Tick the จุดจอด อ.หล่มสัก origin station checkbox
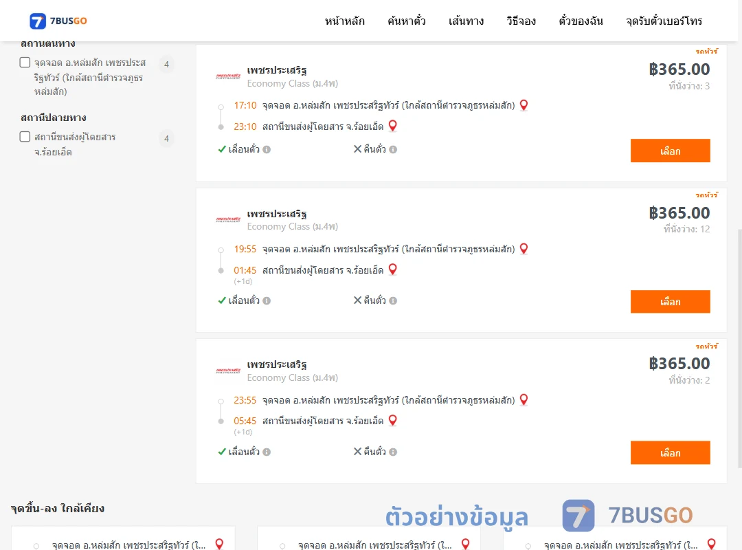Viewport: 742px width, 550px height. point(25,63)
